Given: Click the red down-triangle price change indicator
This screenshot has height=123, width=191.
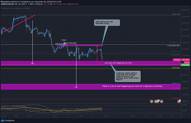Looking at the screenshot, I should (x=26, y=4).
